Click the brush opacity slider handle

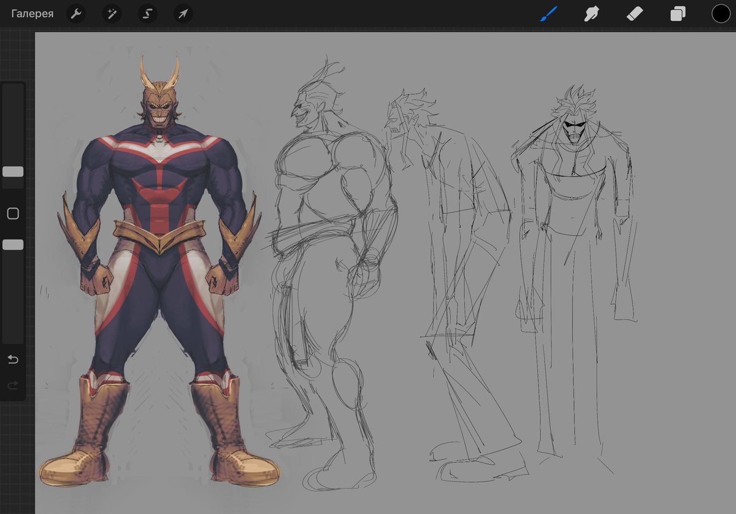pyautogui.click(x=13, y=245)
